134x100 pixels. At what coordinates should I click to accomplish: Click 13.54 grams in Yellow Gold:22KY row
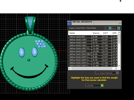(x=96, y=51)
